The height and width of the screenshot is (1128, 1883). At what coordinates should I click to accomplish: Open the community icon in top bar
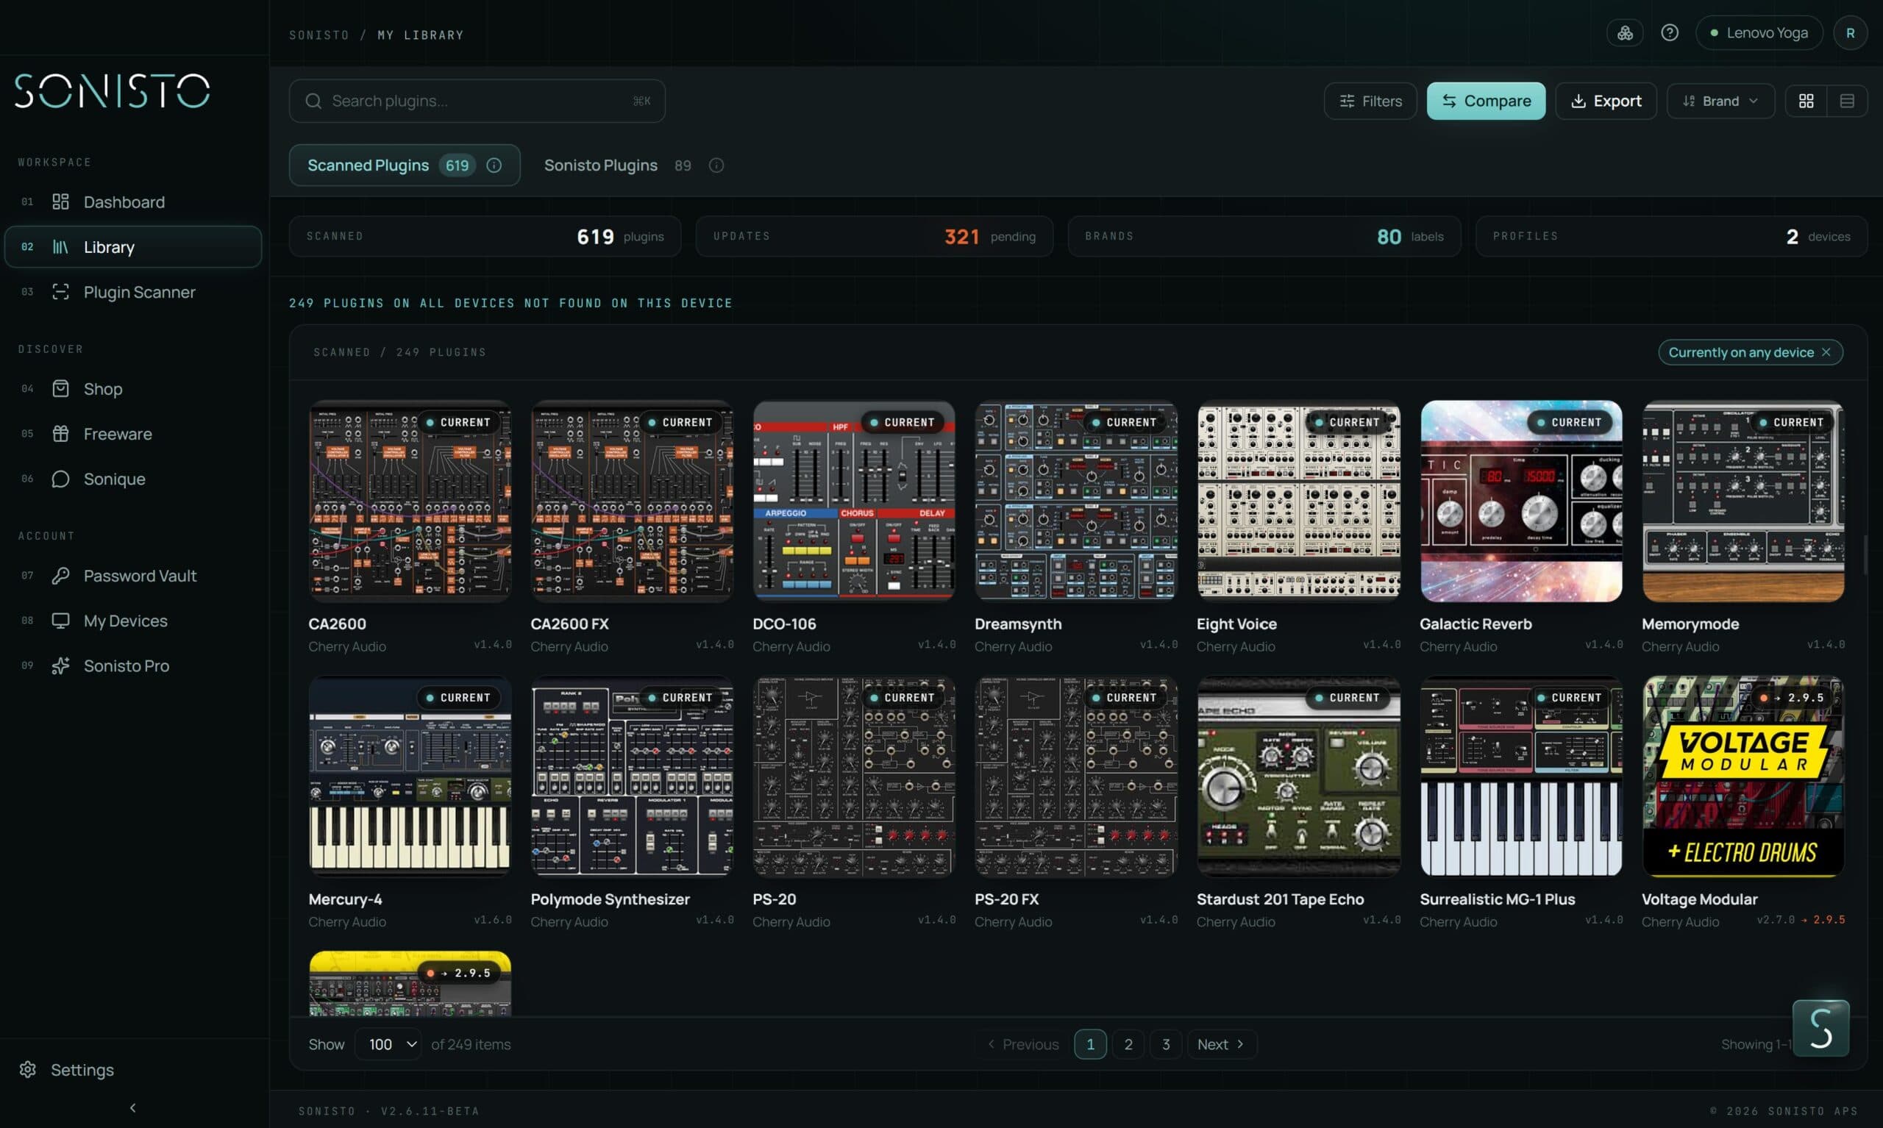coord(1625,32)
